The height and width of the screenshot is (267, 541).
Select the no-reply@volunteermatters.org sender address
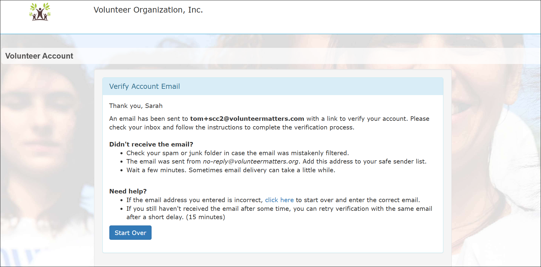point(251,161)
